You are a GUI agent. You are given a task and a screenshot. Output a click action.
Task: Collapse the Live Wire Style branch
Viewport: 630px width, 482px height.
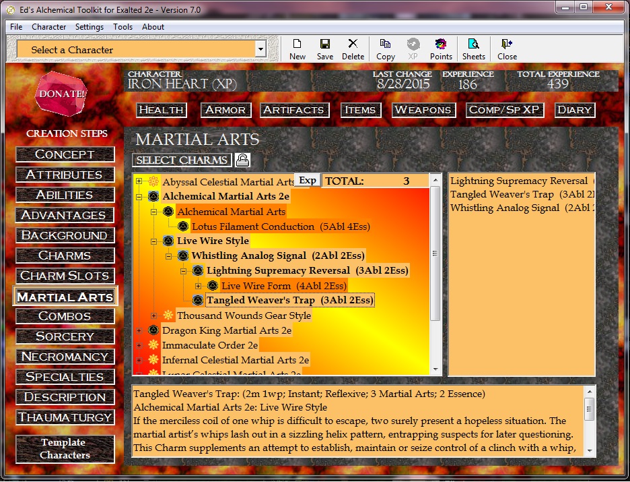[x=154, y=241]
